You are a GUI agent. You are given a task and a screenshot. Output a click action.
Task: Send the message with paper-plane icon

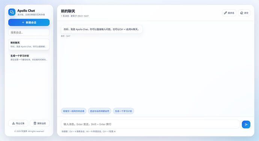tap(246, 124)
